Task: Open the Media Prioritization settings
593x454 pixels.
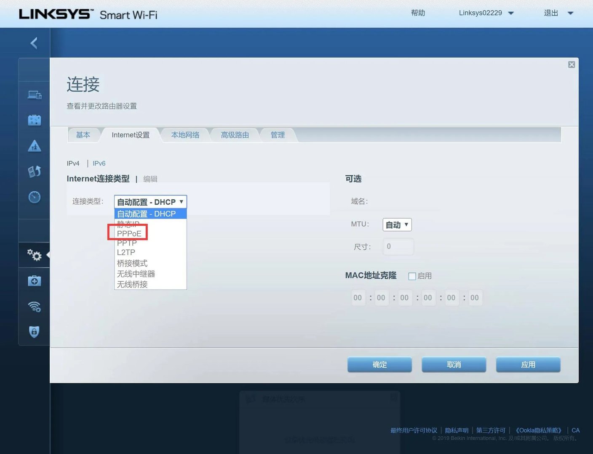Action: (x=34, y=171)
